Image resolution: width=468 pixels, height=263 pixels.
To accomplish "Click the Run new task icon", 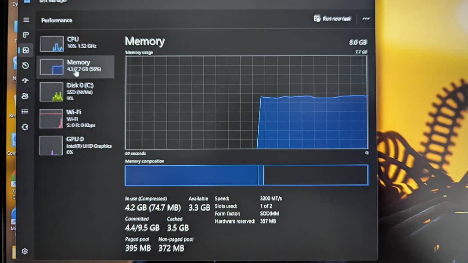I will [x=317, y=18].
